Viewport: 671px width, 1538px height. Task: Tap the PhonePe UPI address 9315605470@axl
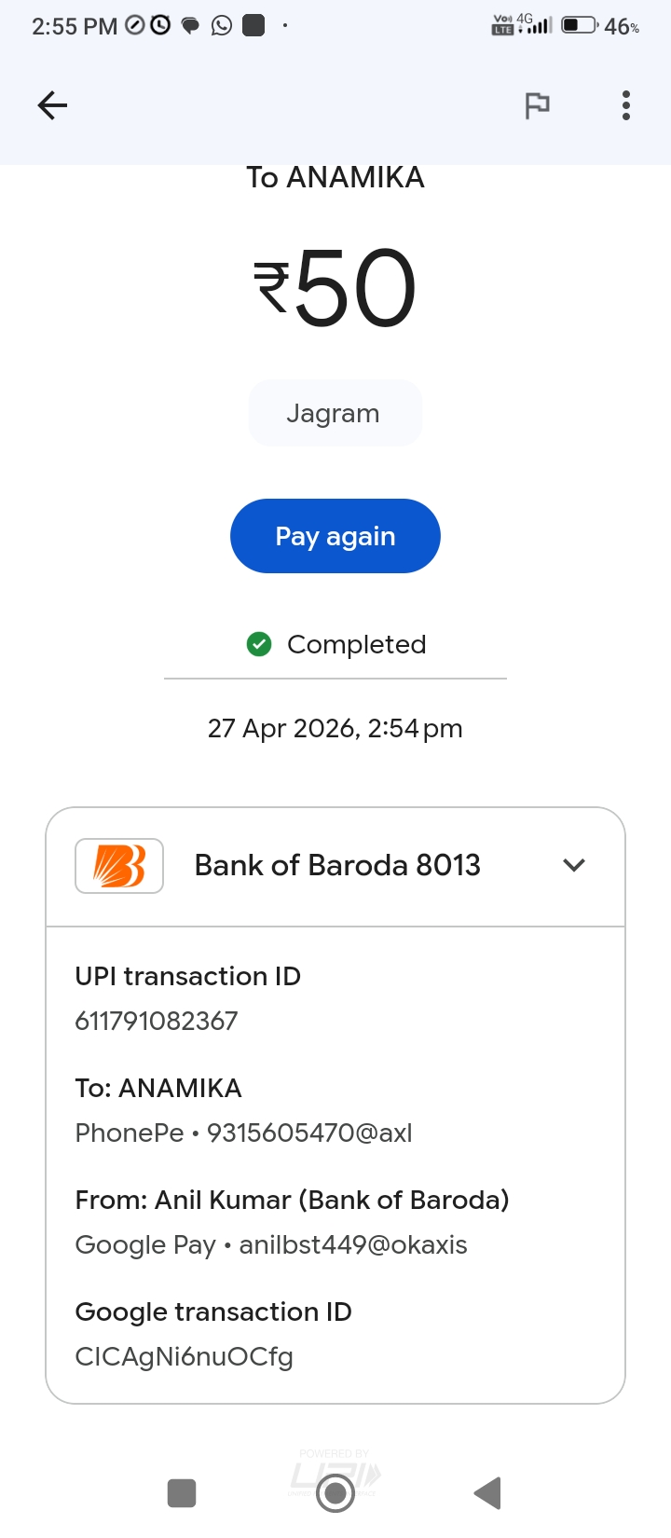point(309,1133)
